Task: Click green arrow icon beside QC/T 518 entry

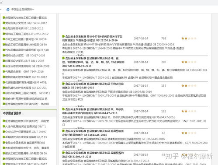Action: click(4, 50)
